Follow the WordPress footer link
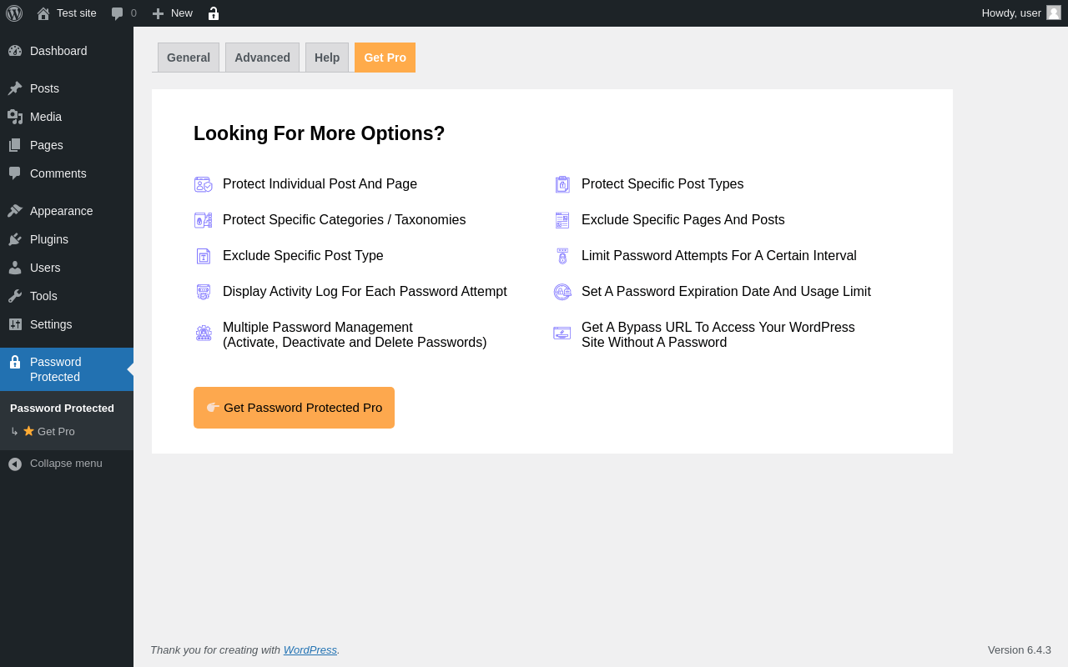The width and height of the screenshot is (1068, 667). [310, 650]
